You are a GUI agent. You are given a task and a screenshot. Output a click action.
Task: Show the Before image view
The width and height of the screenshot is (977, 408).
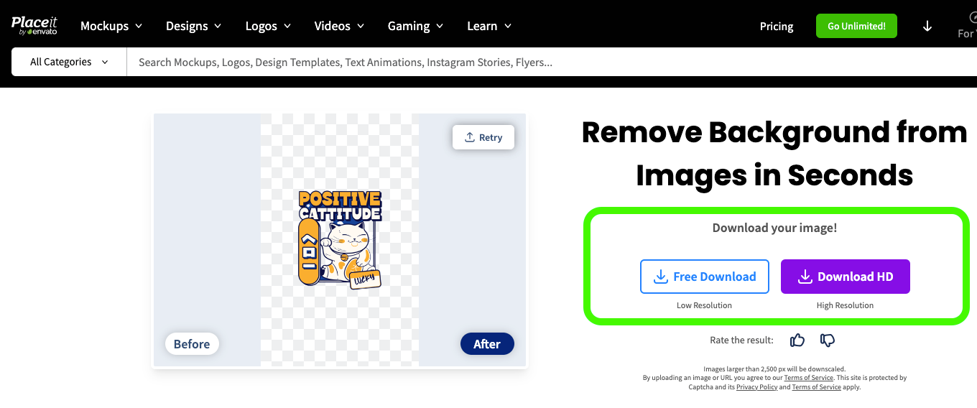[192, 344]
